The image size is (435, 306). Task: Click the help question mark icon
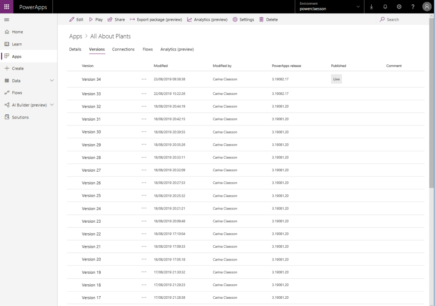[413, 7]
